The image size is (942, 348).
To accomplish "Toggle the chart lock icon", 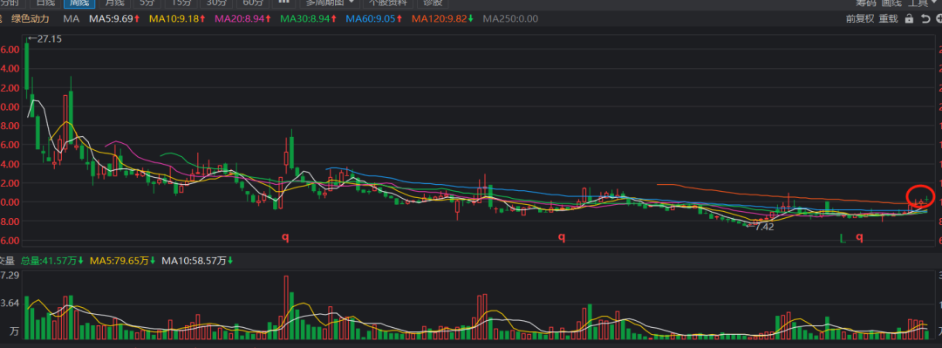I will pyautogui.click(x=909, y=18).
